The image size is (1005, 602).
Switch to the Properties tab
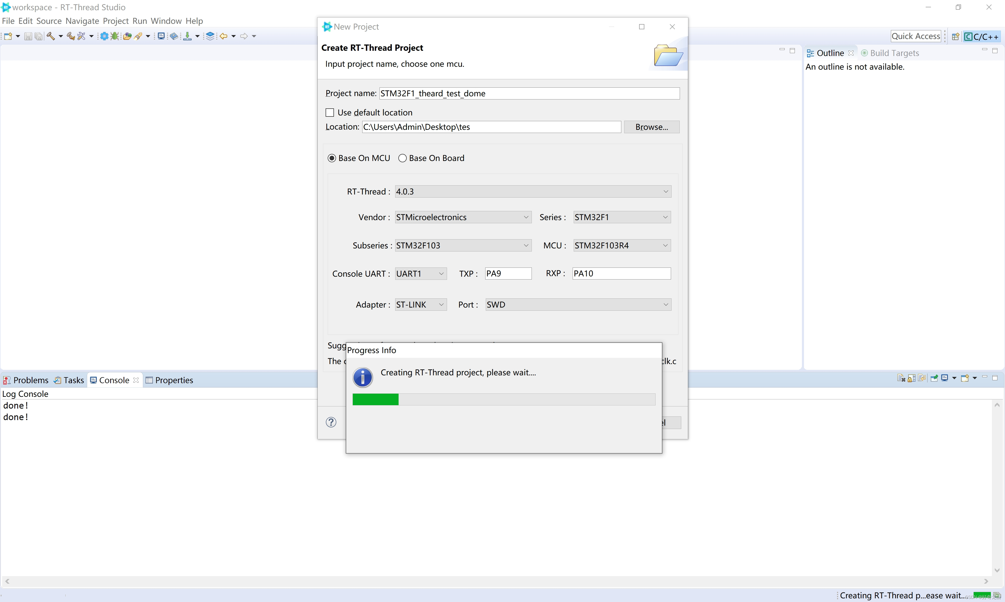[x=169, y=380]
